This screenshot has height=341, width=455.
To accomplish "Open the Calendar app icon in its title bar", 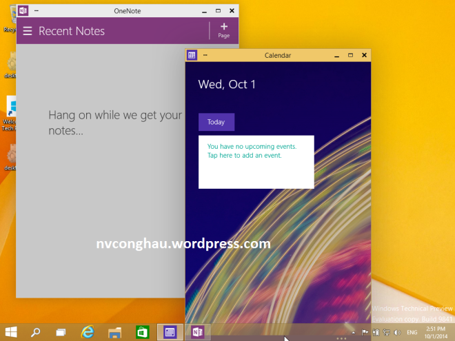I will (x=192, y=55).
